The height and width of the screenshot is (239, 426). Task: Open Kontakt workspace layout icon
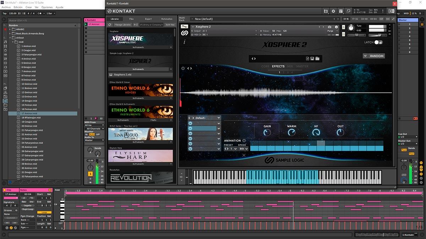pos(341,11)
